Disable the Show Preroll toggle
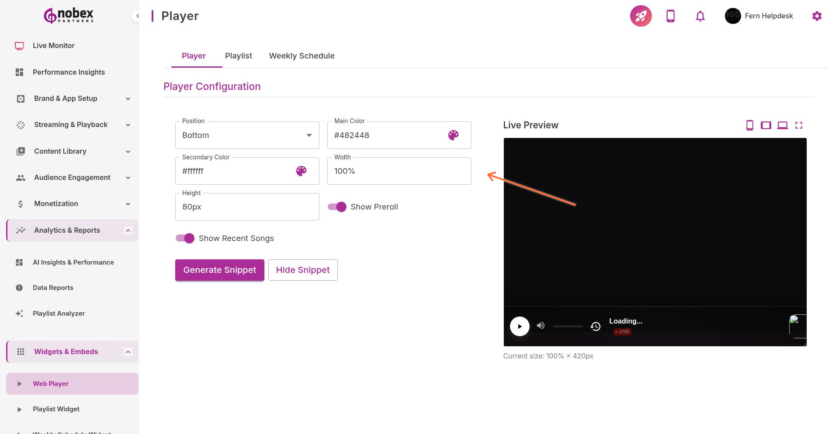 coord(336,207)
